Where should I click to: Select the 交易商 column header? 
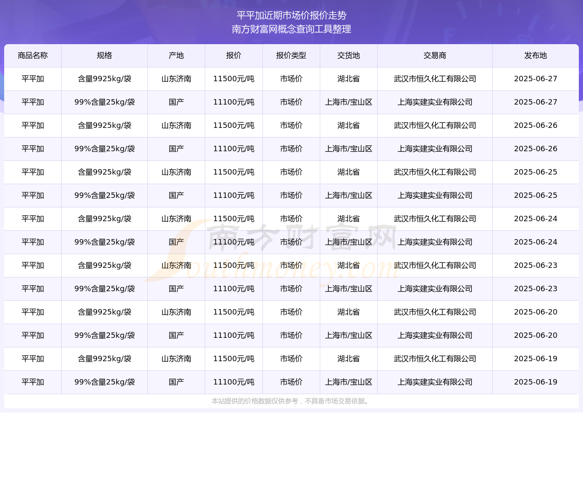coord(435,55)
